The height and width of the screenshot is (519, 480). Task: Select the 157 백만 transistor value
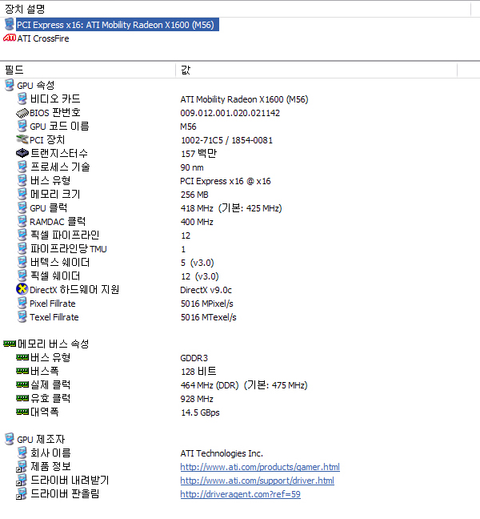point(198,154)
